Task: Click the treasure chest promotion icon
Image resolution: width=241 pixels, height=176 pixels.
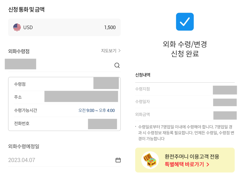Action: (x=150, y=160)
